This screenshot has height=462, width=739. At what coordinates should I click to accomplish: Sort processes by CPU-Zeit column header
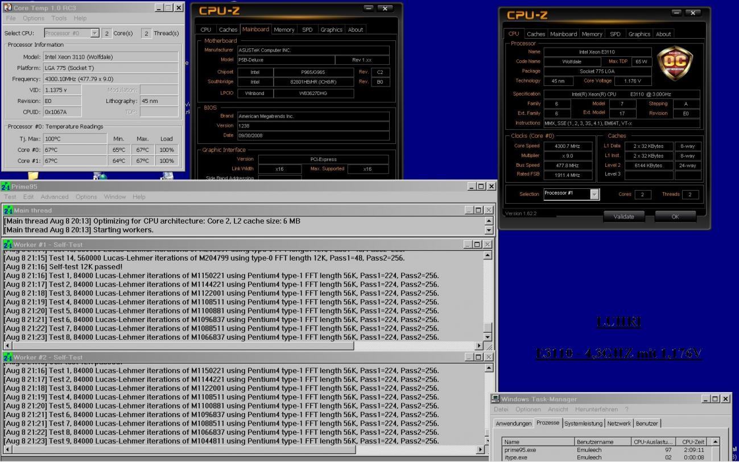tap(693, 442)
